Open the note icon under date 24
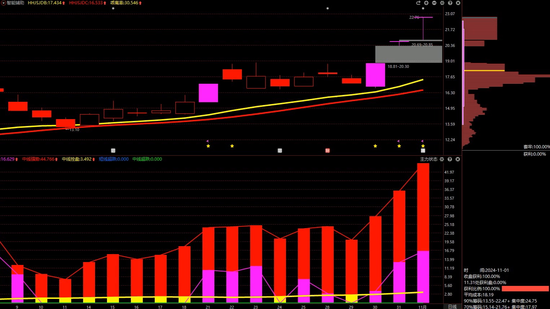This screenshot has width=550, height=309. point(280,151)
